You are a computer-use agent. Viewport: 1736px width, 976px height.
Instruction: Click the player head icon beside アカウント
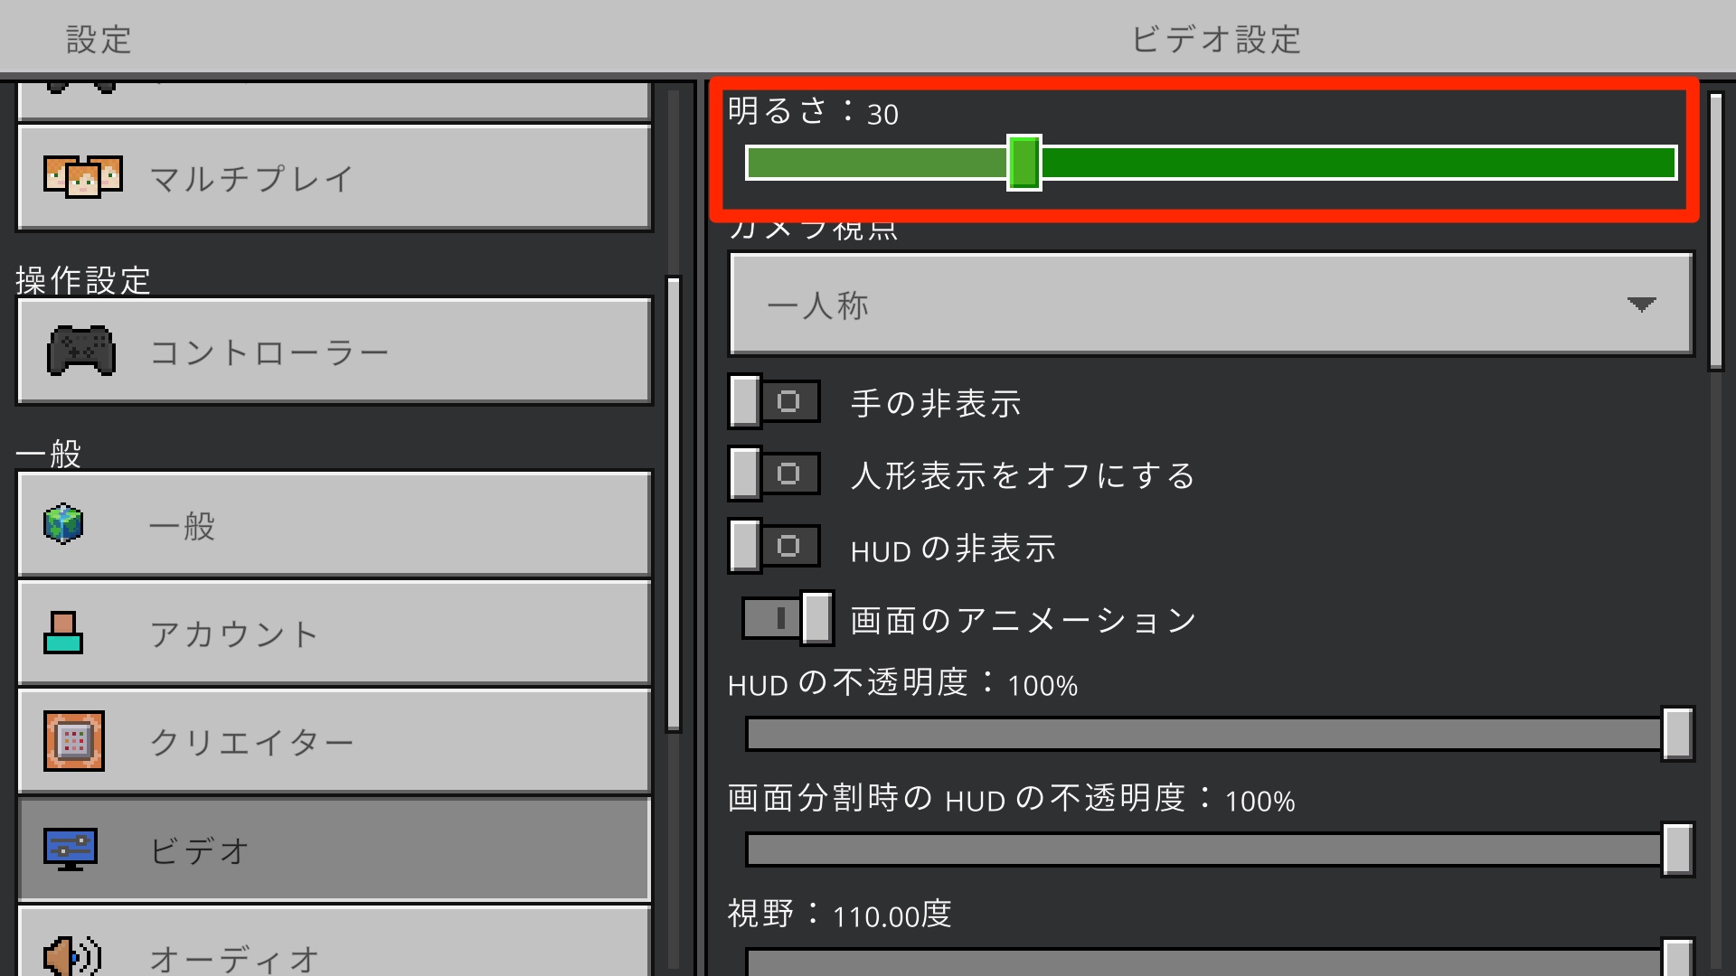point(63,633)
